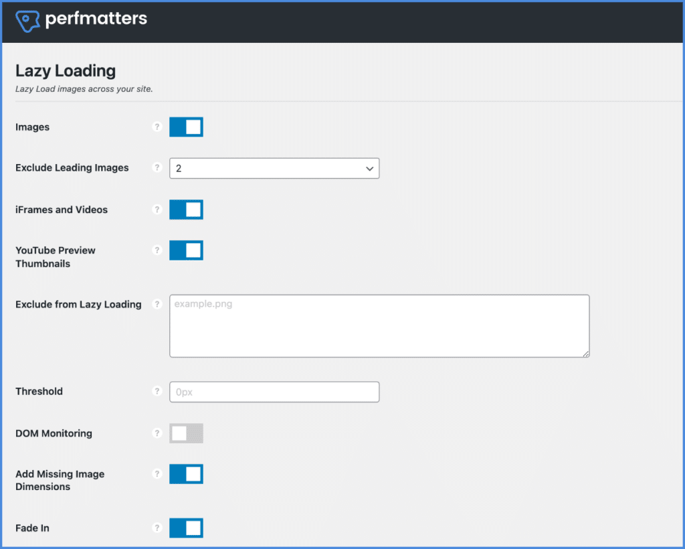The image size is (685, 549).
Task: Open Fade In help question mark
Action: click(x=157, y=528)
